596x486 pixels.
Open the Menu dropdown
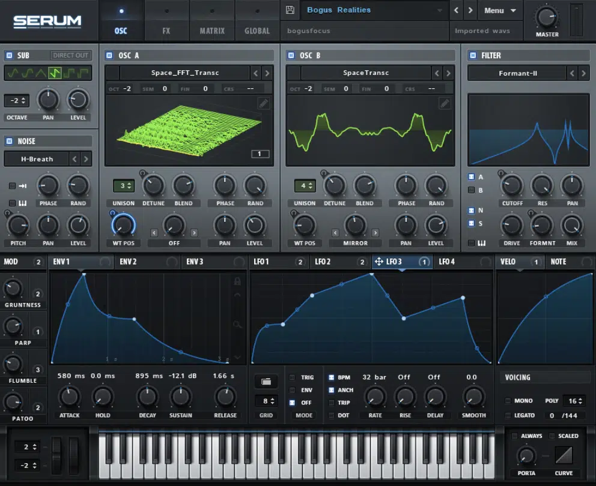500,11
